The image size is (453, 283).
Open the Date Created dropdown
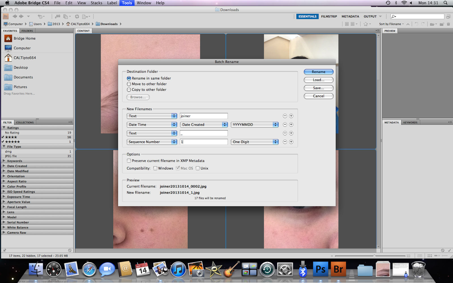204,125
